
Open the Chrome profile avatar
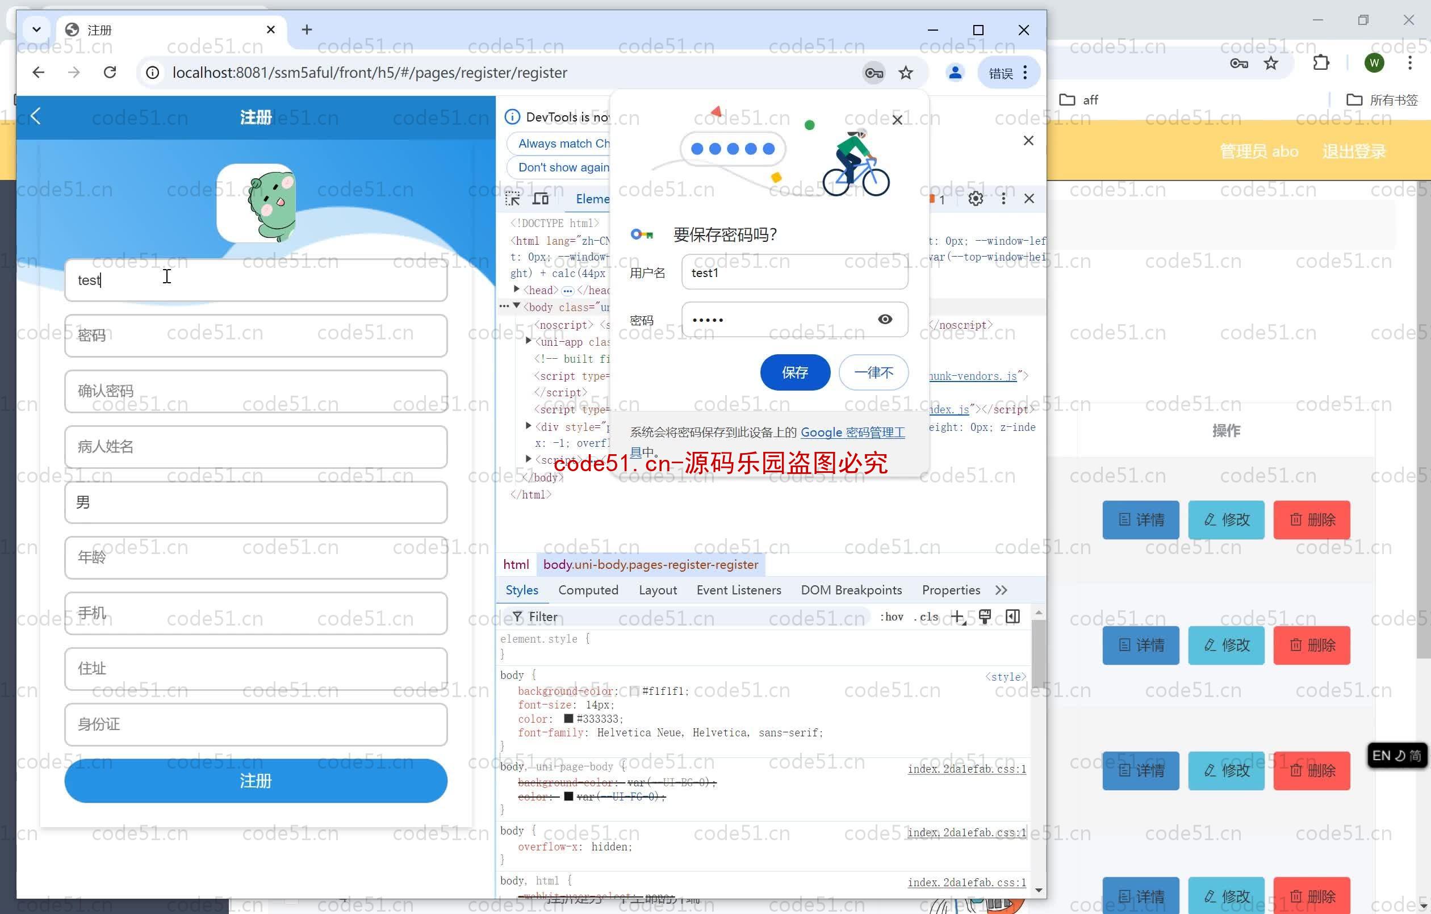click(955, 73)
